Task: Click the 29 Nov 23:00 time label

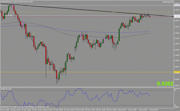Action: click(x=80, y=110)
